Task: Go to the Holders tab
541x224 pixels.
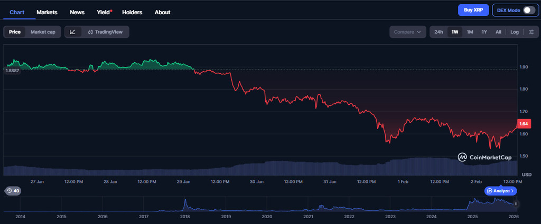Action: pyautogui.click(x=132, y=12)
